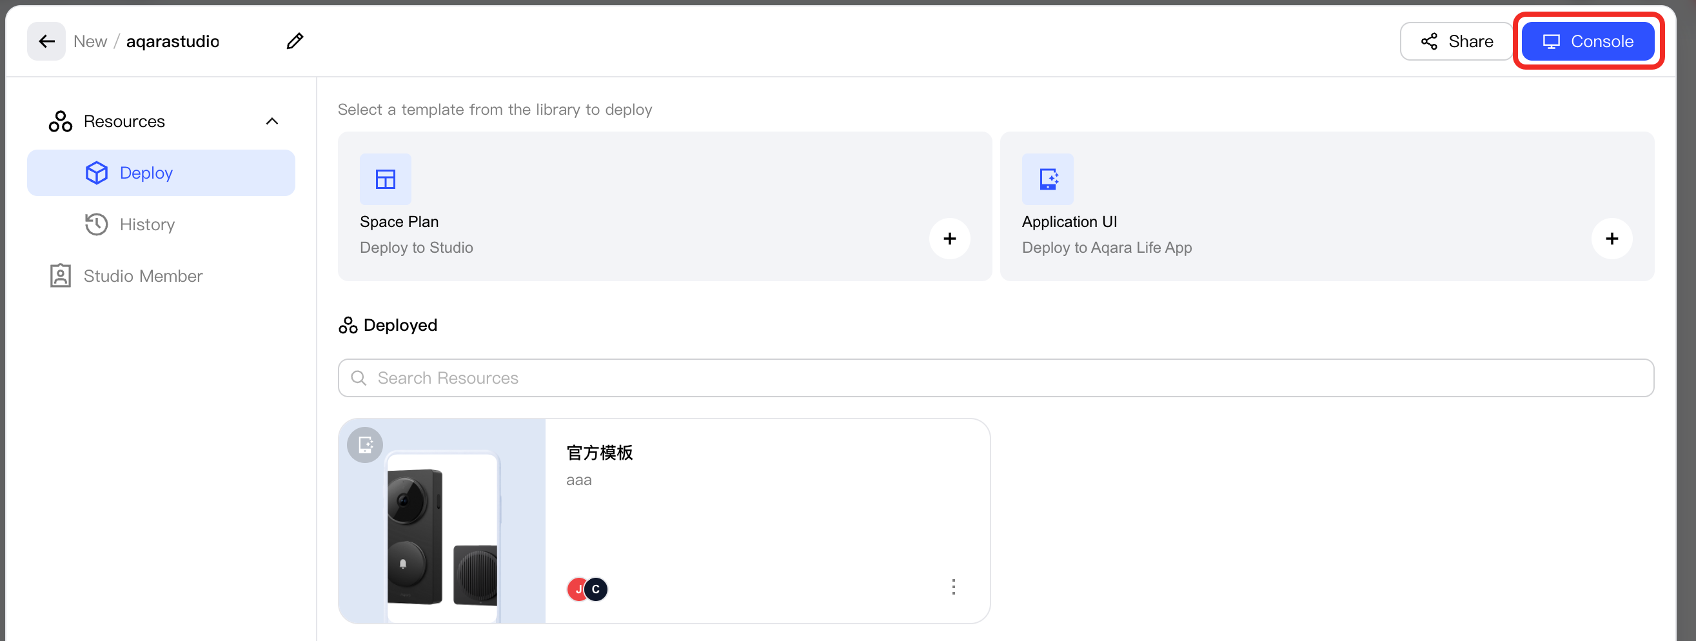Screen dimensions: 1696x641
Task: Collapse the Resources section chevron
Action: pos(272,122)
